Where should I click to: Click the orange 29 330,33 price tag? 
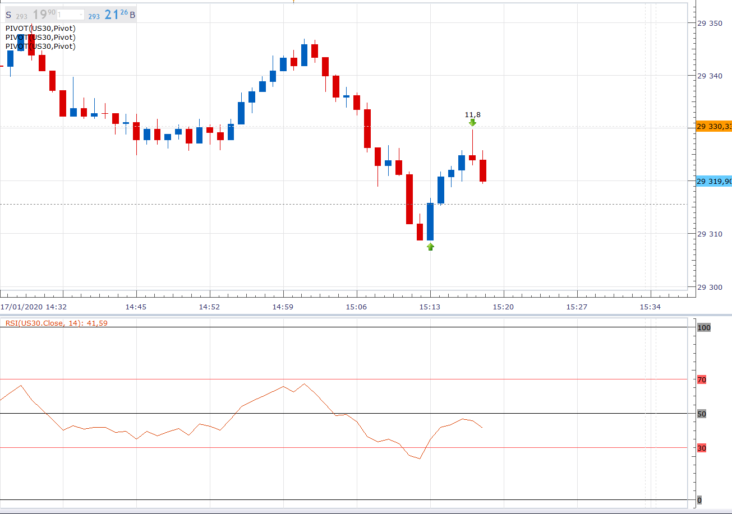pyautogui.click(x=714, y=126)
